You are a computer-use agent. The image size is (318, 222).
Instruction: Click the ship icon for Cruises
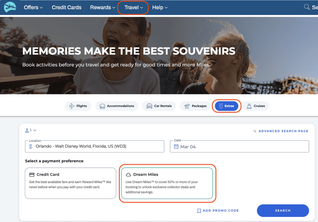(x=249, y=106)
